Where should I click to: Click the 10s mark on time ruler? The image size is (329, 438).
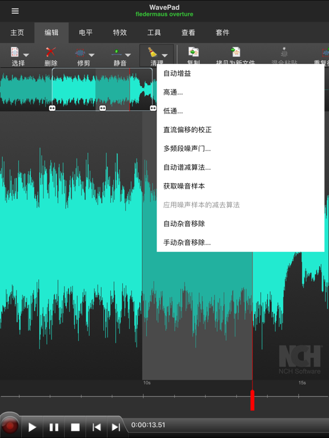click(x=147, y=383)
